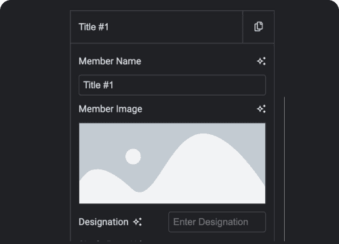Click the AI sparkle icon next to Member Image

[x=261, y=109]
